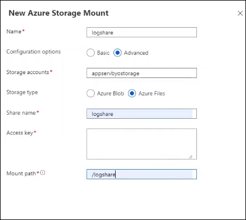Close the New Azure Storage Mount panel
This screenshot has width=246, height=220.
(240, 14)
